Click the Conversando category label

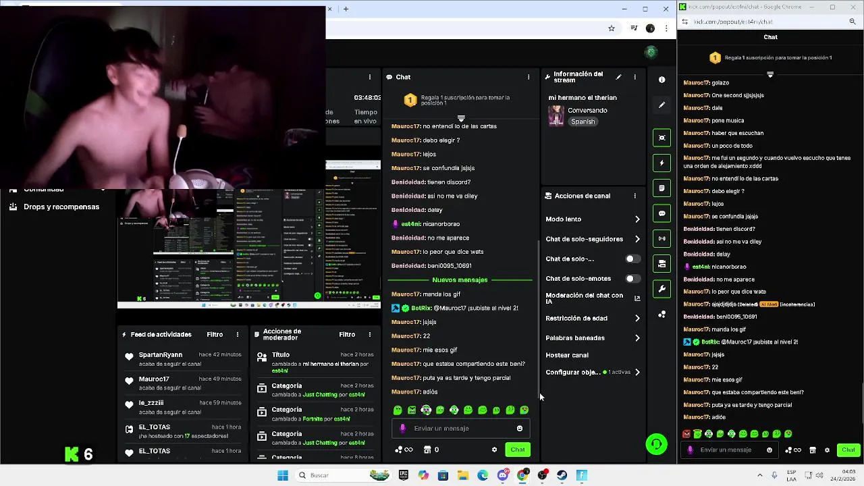(x=587, y=110)
